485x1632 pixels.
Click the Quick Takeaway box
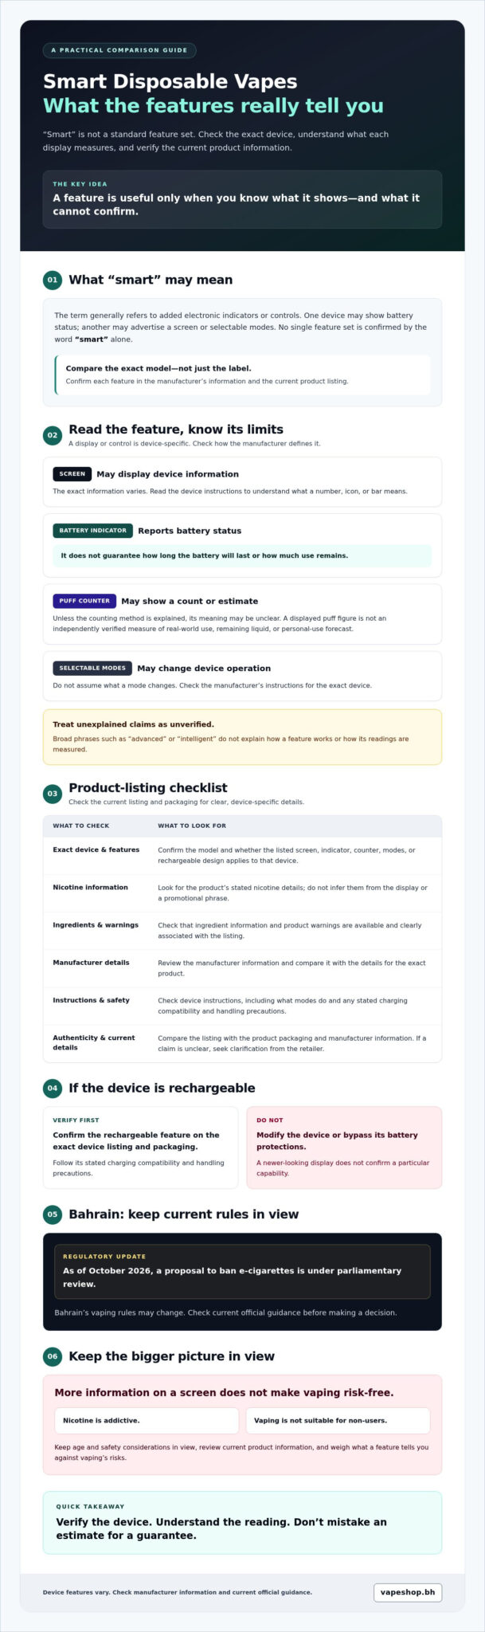click(242, 1523)
